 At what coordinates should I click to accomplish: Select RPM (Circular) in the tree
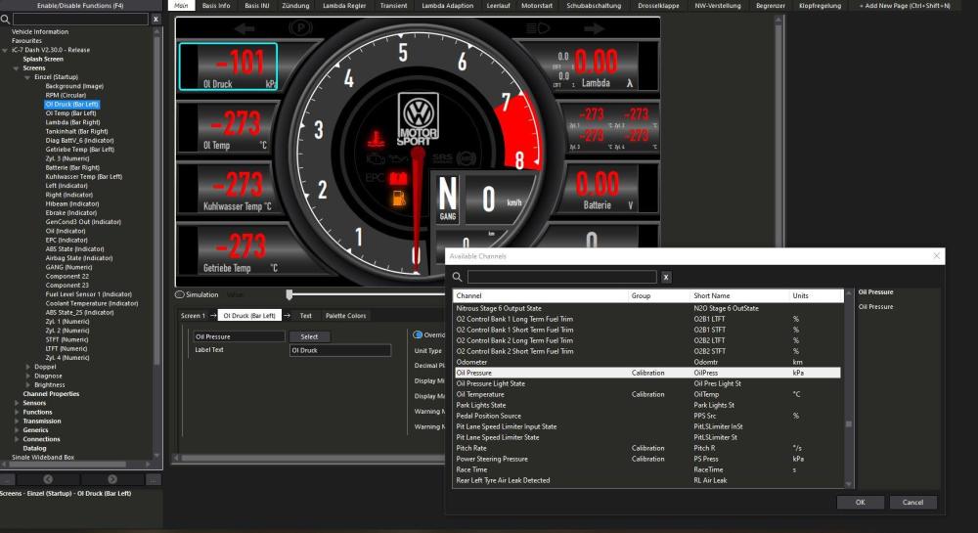(66, 96)
